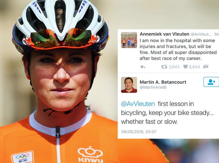Screen dimensions: 219x163
Task: View the 8,844 likes count
Action: (x=194, y=67)
